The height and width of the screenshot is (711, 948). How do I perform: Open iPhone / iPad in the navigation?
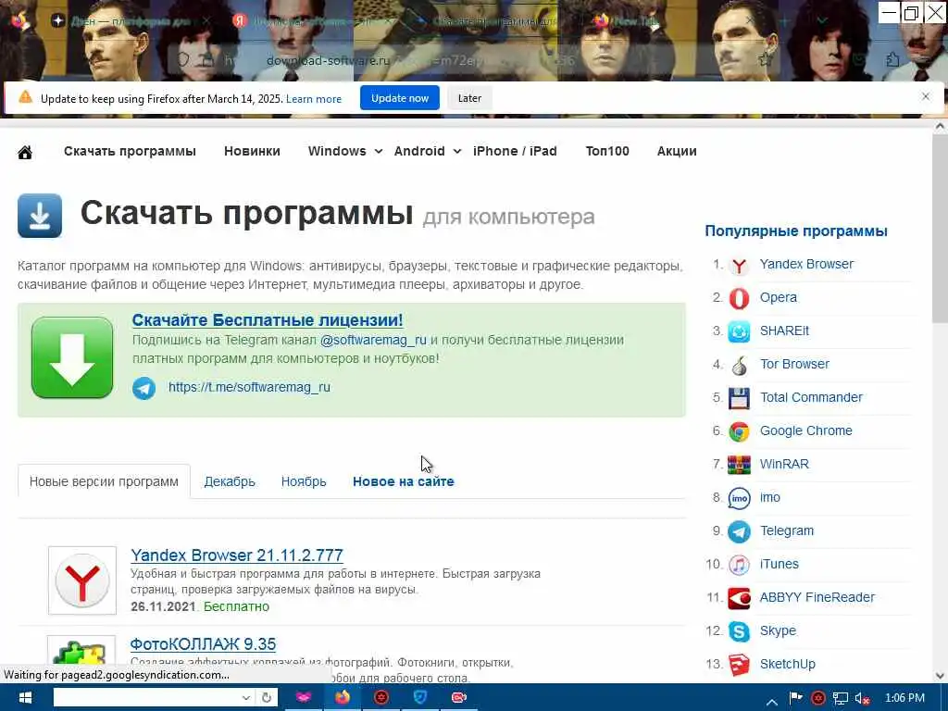click(x=515, y=151)
